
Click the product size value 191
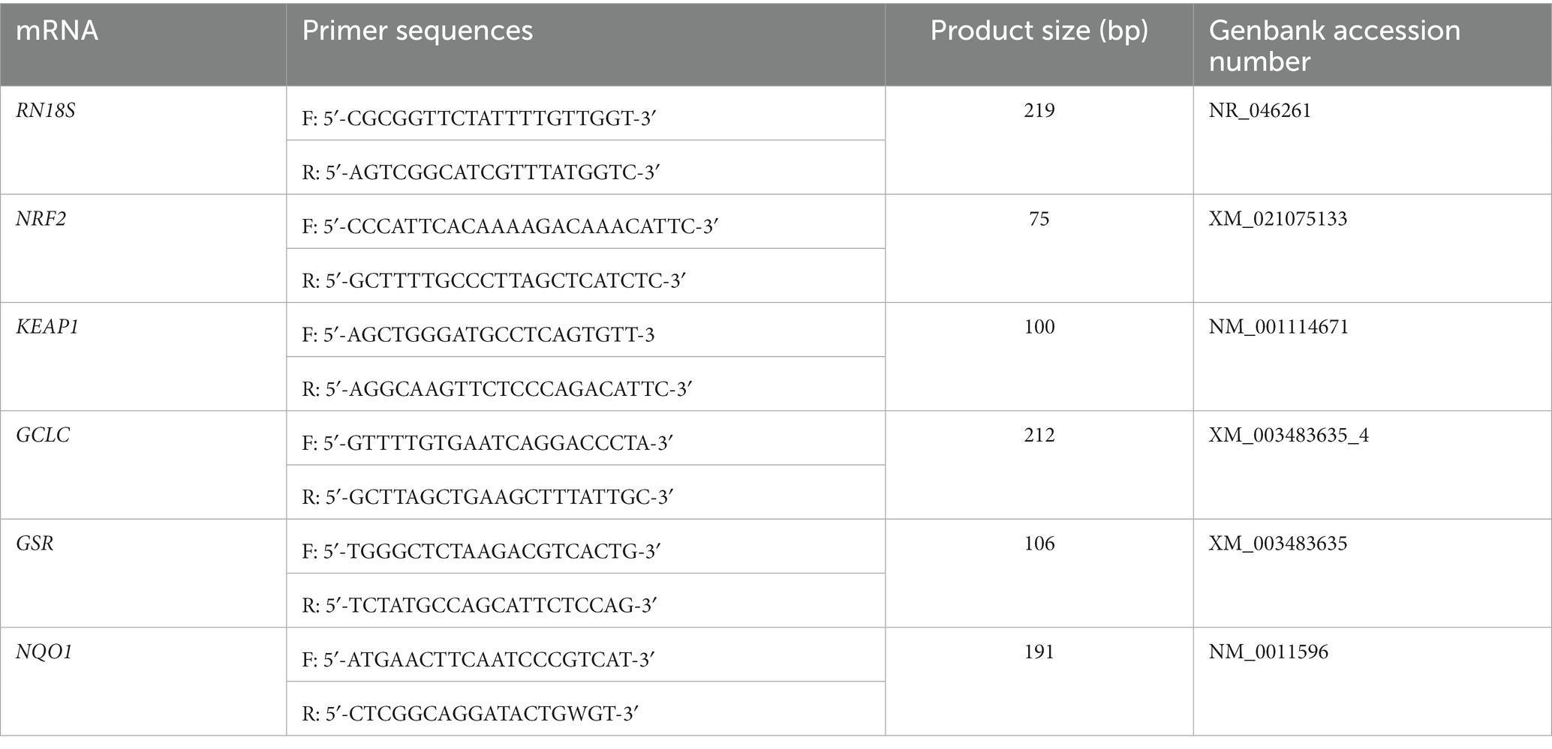click(x=1039, y=652)
